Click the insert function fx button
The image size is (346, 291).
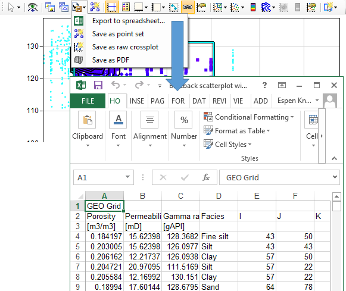[x=206, y=177]
